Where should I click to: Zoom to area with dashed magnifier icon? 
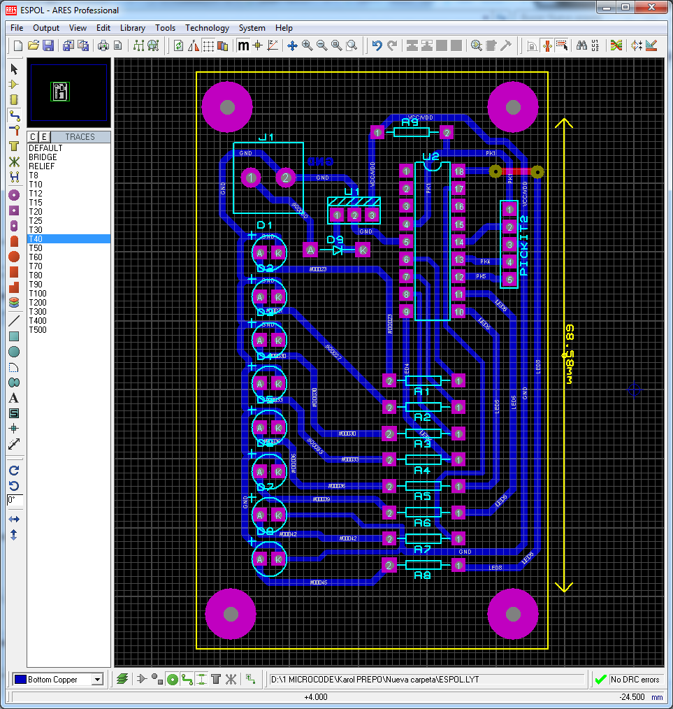click(352, 45)
